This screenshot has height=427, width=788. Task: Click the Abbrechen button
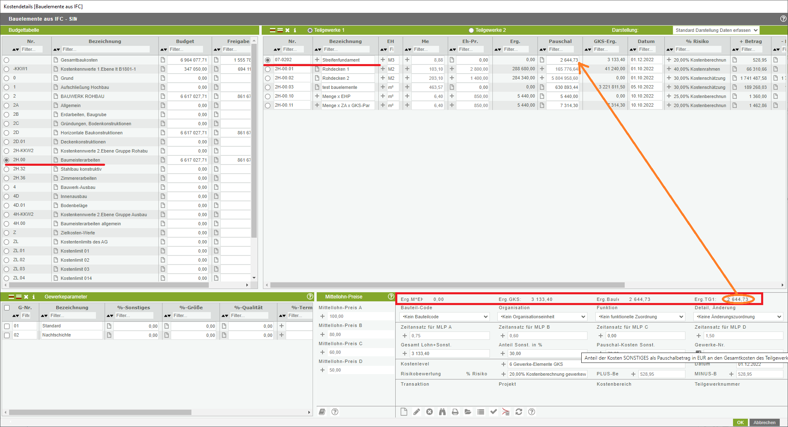pyautogui.click(x=764, y=422)
